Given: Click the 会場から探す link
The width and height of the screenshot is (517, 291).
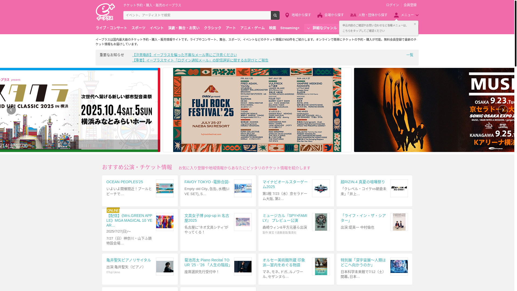Looking at the screenshot, I should (334, 15).
